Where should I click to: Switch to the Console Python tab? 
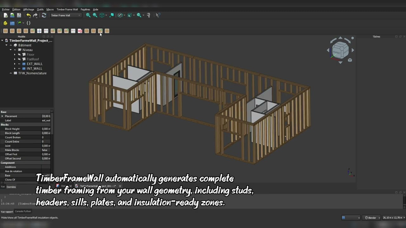tap(23, 211)
